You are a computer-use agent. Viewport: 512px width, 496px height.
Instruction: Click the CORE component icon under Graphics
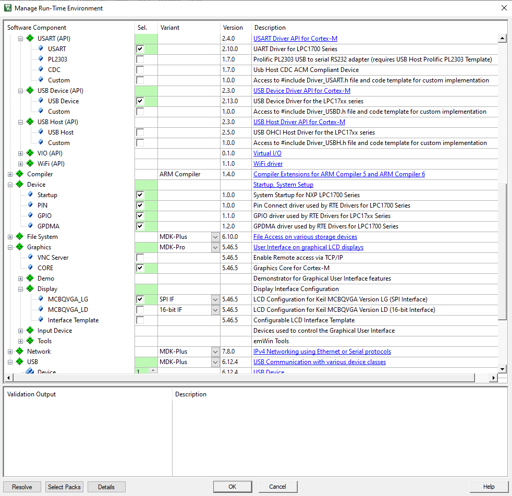[29, 268]
